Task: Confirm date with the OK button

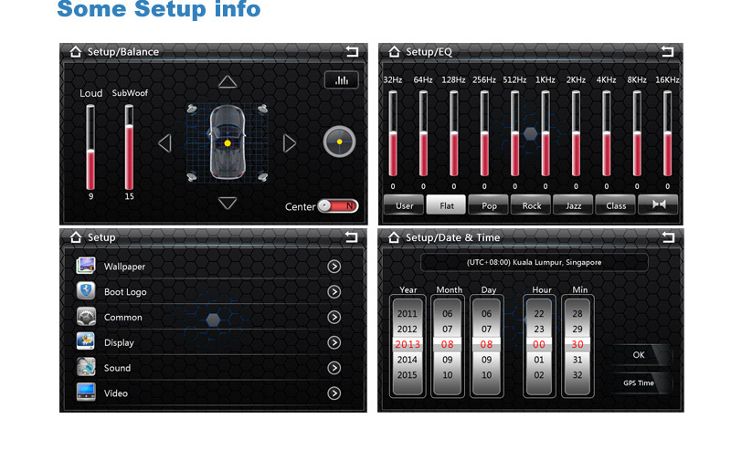Action: click(639, 355)
